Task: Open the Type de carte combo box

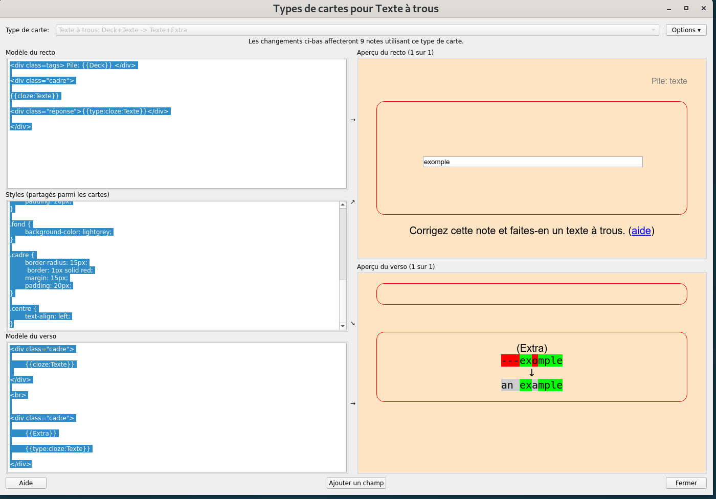Action: click(357, 30)
